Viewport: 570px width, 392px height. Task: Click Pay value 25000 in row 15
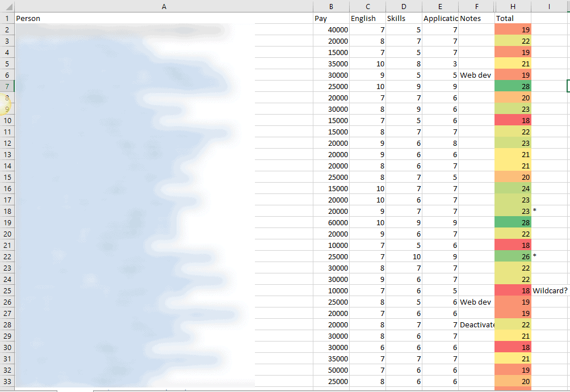pyautogui.click(x=331, y=177)
